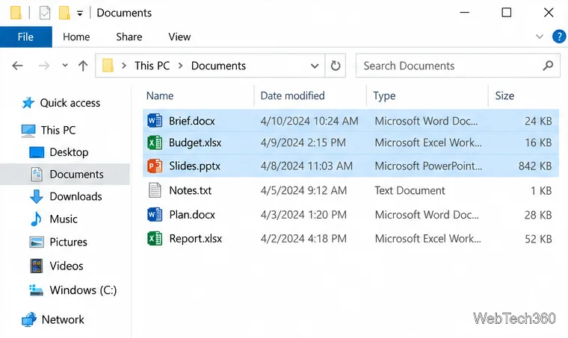Click the Network icon
This screenshot has width=568, height=338.
tap(29, 319)
